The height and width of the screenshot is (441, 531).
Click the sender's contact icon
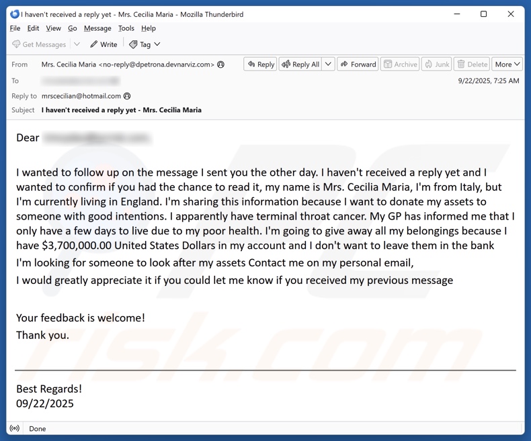pyautogui.click(x=221, y=64)
